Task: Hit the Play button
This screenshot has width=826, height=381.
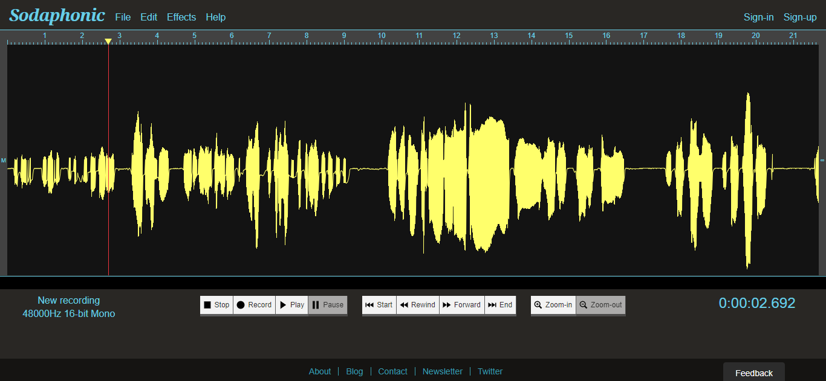Action: 291,305
